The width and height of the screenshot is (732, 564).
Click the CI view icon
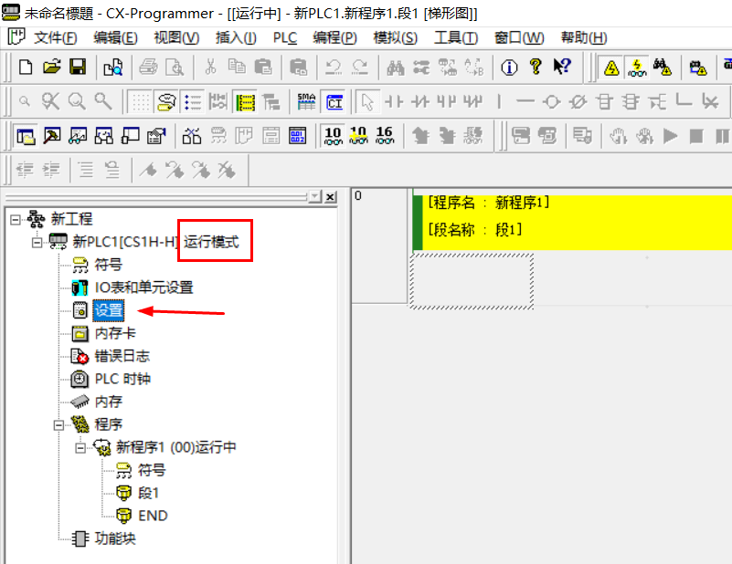[334, 102]
